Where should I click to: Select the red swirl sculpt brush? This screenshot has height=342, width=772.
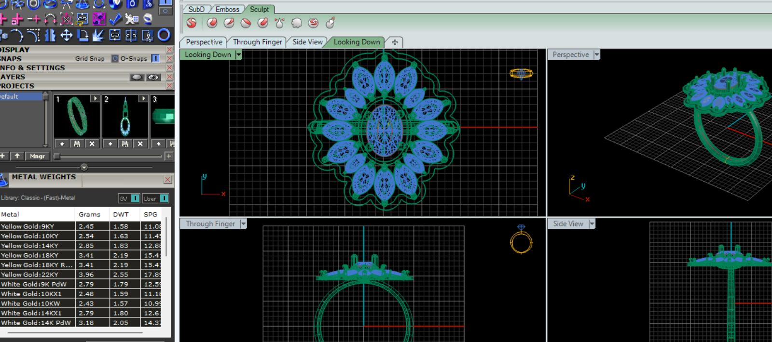click(314, 23)
